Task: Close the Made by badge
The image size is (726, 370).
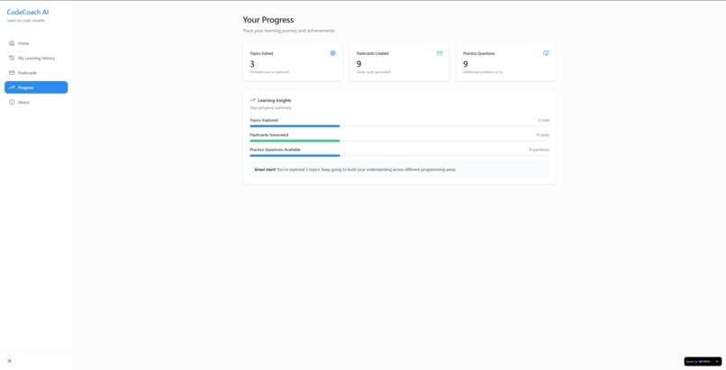Action: click(x=717, y=361)
